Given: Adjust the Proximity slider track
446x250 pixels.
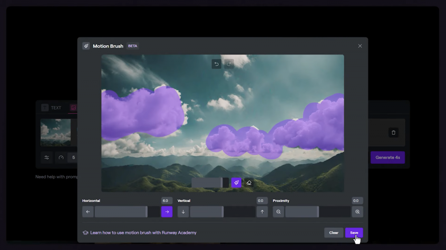Looking at the screenshot, I should (x=318, y=212).
